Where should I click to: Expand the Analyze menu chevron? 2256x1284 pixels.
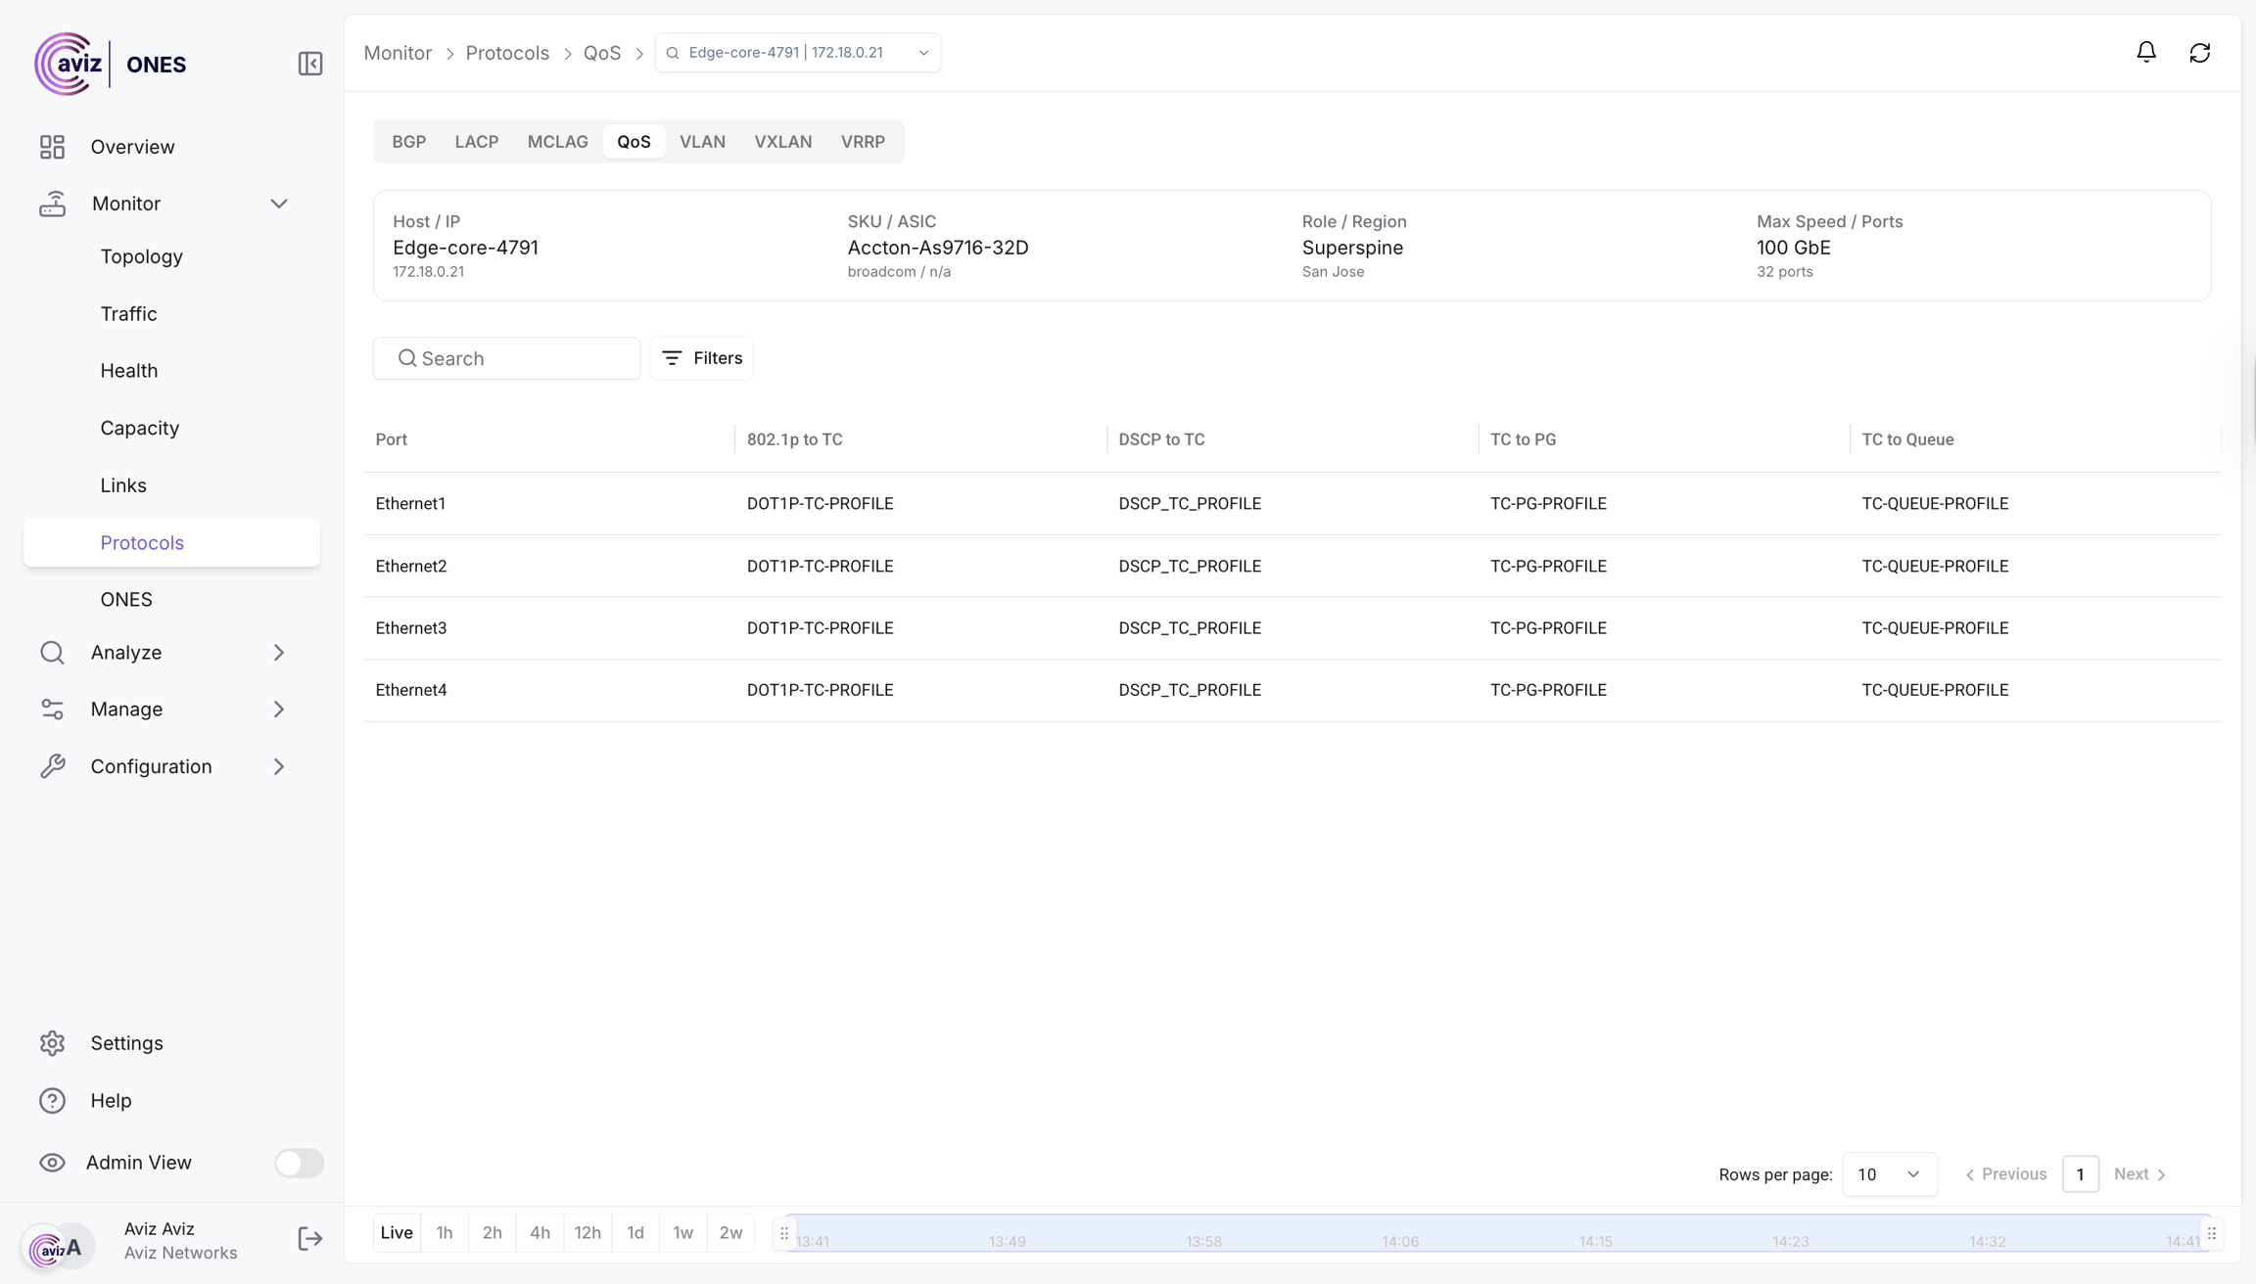click(279, 653)
